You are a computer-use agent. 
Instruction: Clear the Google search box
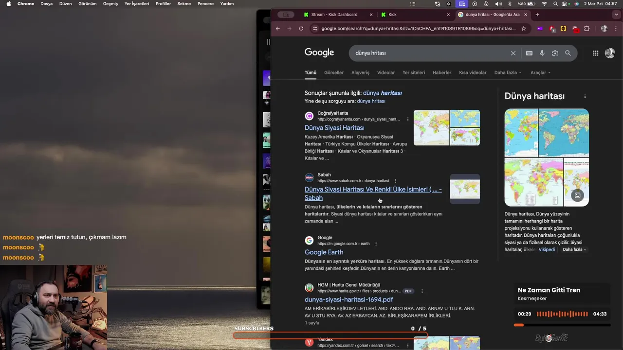pos(513,53)
